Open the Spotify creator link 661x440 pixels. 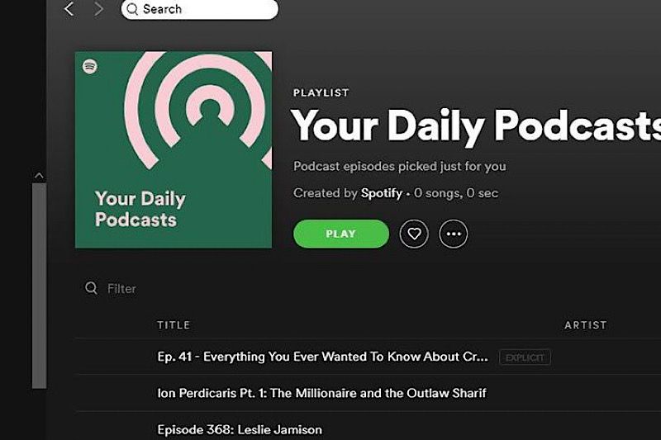[382, 193]
